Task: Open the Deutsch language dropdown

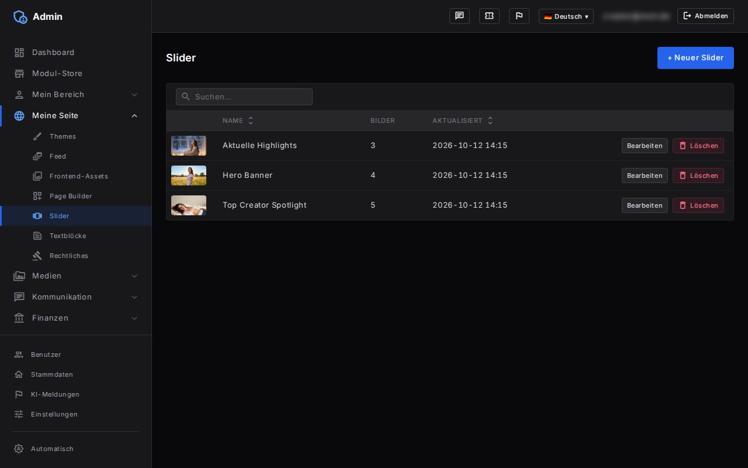Action: (x=566, y=16)
